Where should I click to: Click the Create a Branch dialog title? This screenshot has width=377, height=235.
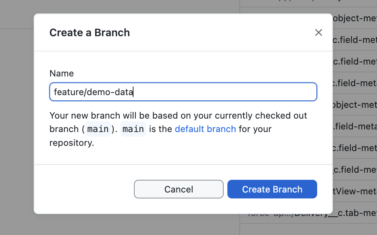coord(89,32)
